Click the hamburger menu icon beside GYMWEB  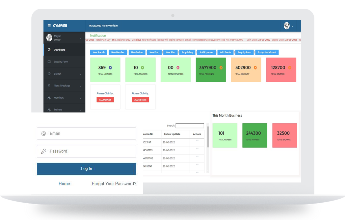[49, 26]
